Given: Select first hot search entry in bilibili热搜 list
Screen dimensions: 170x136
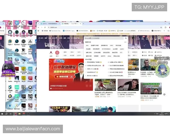Looking at the screenshot, I should [x=93, y=62].
